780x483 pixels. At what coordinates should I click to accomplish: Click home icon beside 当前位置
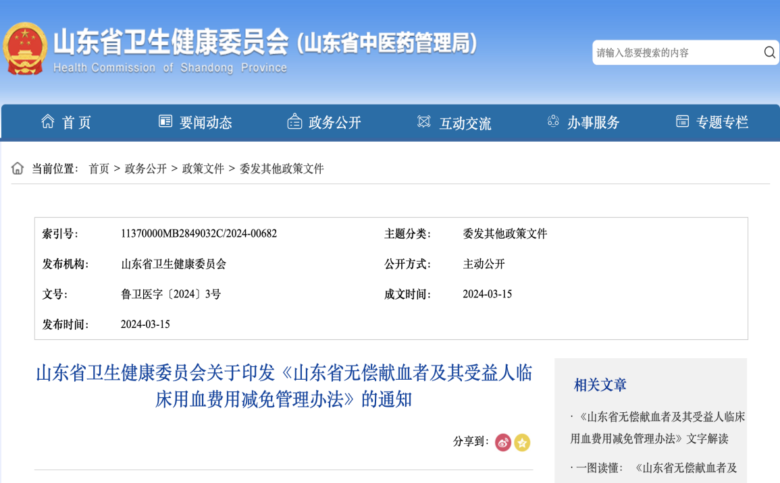pos(18,169)
